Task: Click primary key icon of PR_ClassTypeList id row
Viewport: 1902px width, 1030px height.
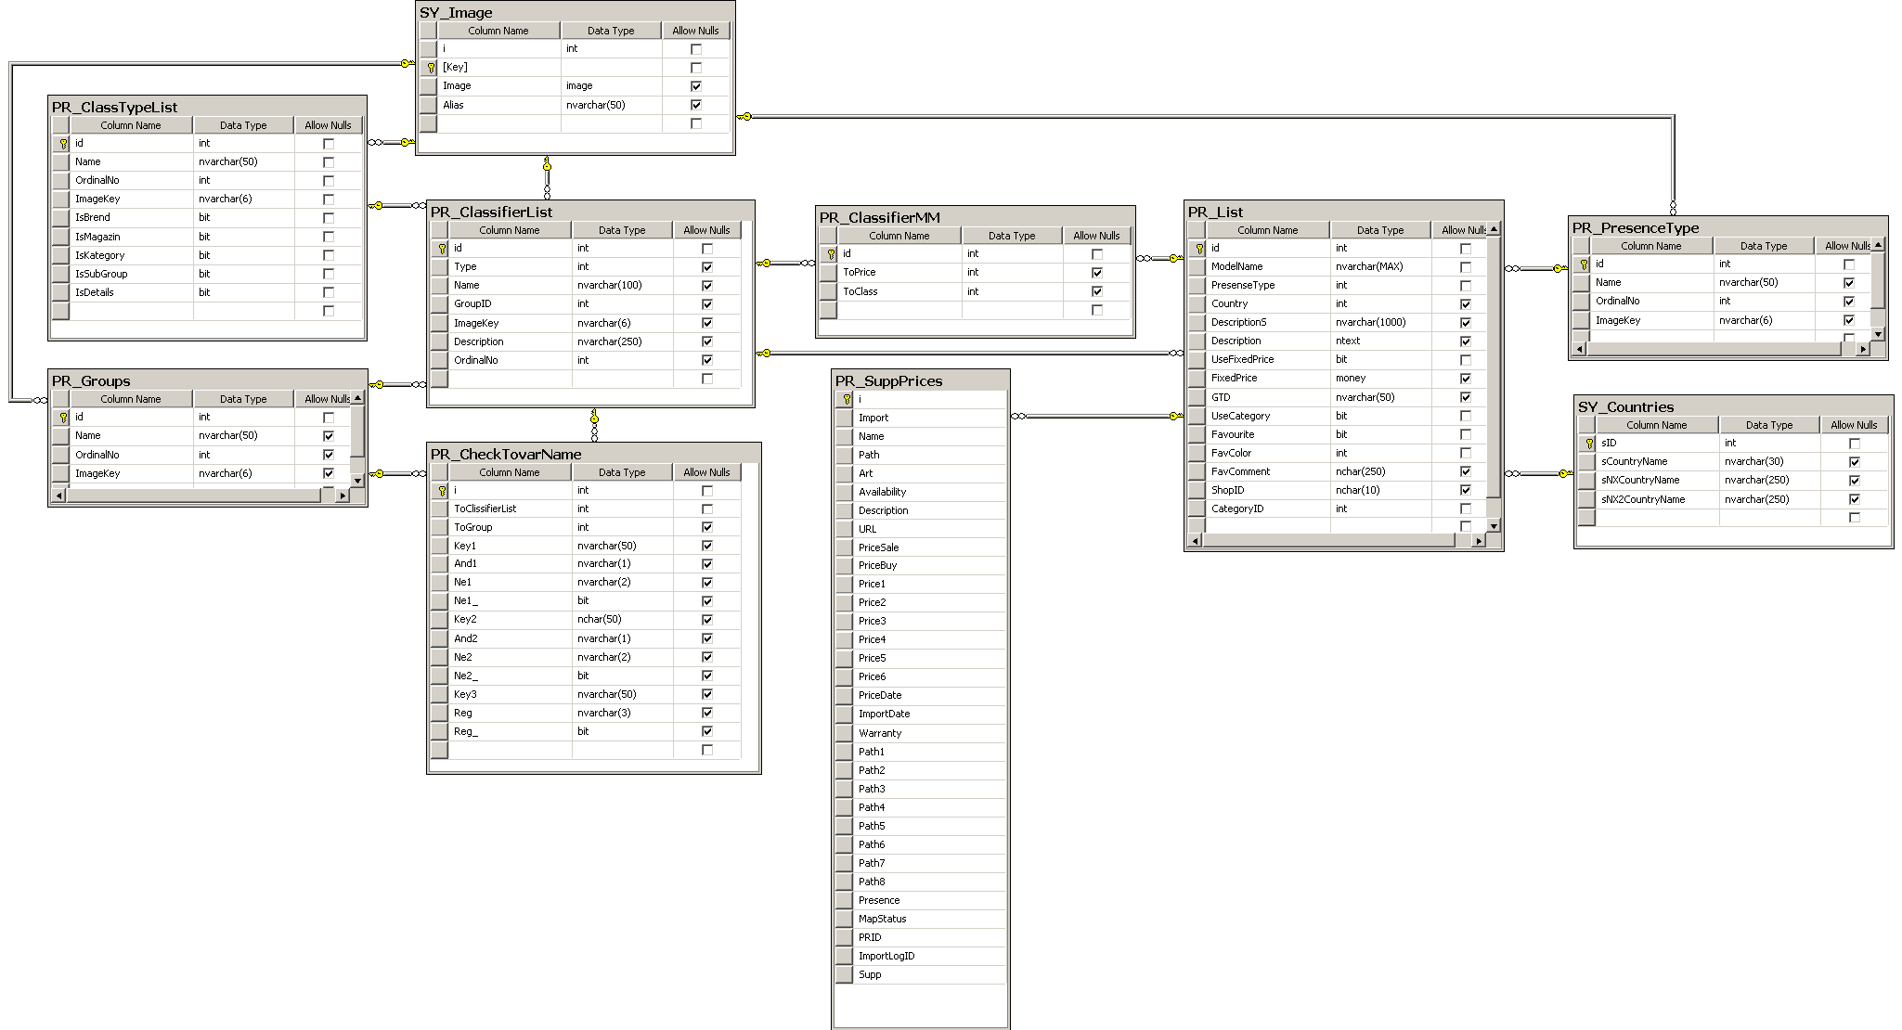Action: [63, 144]
